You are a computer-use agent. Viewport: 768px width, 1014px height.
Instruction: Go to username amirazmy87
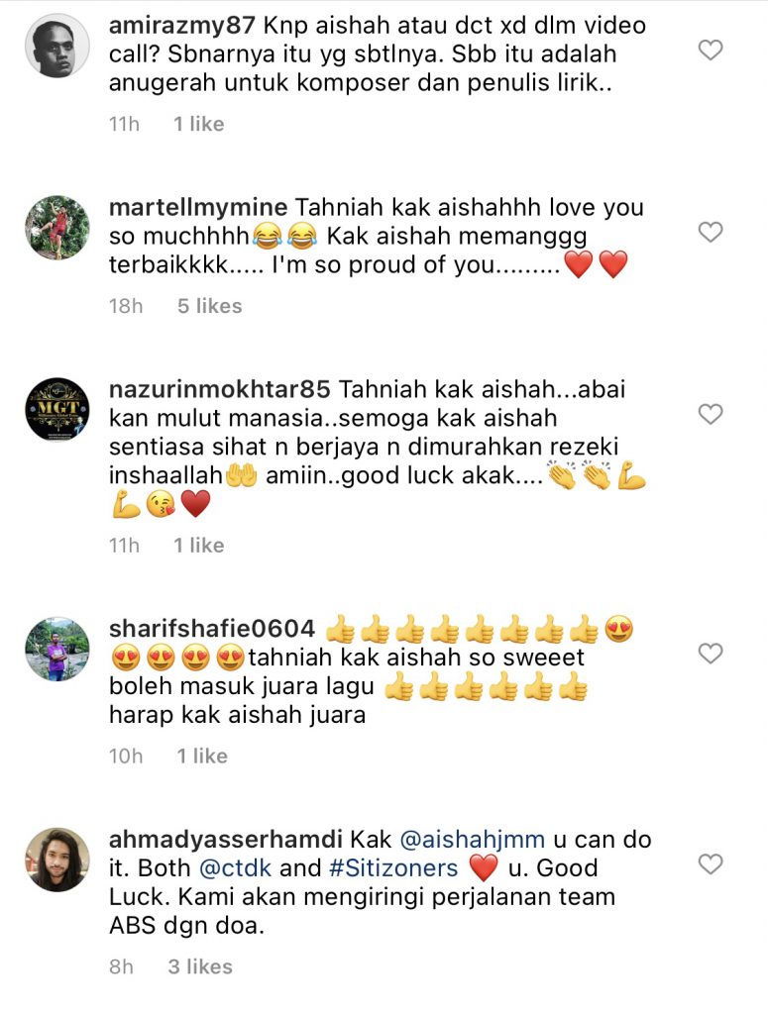click(x=181, y=26)
